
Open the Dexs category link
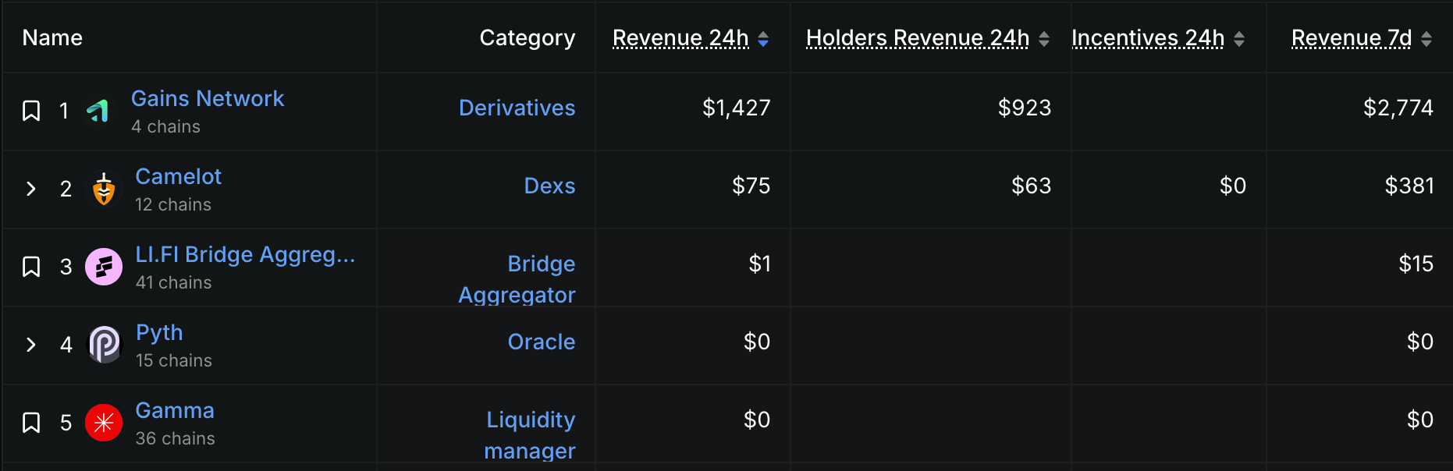click(x=549, y=186)
